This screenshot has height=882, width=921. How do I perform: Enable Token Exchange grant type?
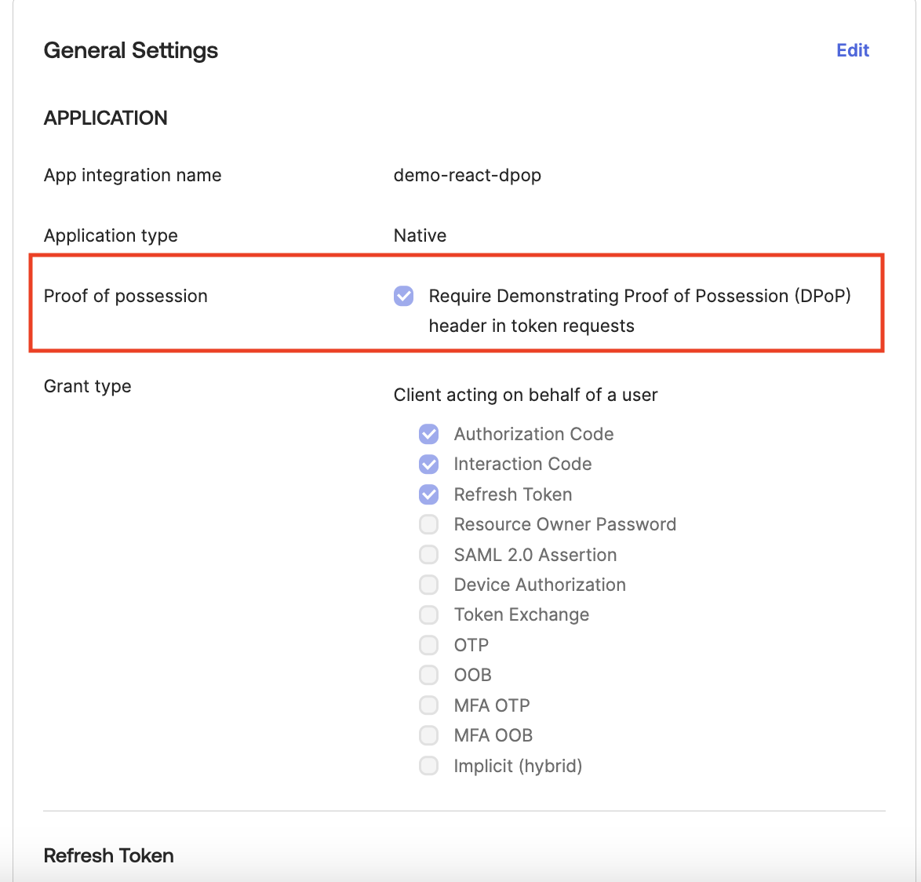[429, 614]
